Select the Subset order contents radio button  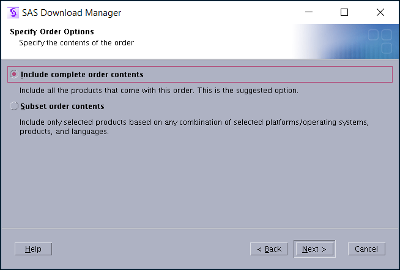click(14, 106)
